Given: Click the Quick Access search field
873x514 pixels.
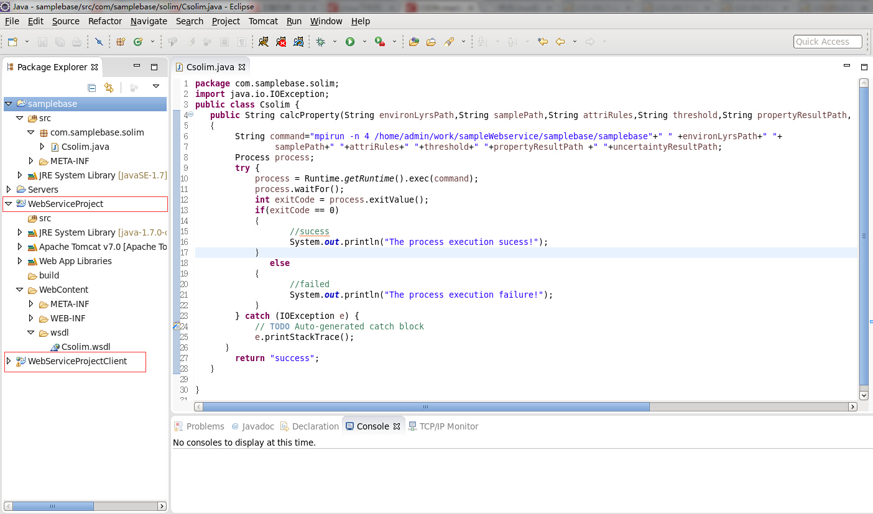Looking at the screenshot, I should [828, 42].
